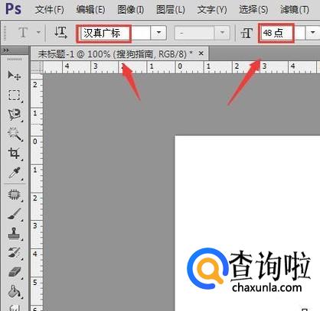This screenshot has width=320, height=311.
Task: Click the 汉真广标 font name field
Action: (x=104, y=33)
